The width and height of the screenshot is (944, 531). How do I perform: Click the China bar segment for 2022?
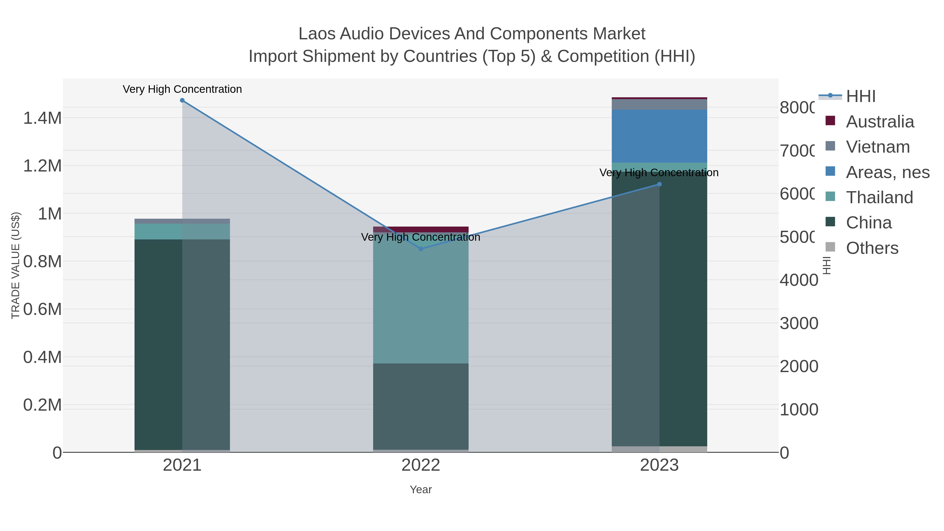click(x=421, y=407)
